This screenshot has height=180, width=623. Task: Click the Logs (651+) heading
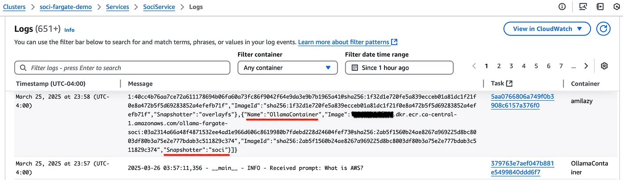point(37,29)
